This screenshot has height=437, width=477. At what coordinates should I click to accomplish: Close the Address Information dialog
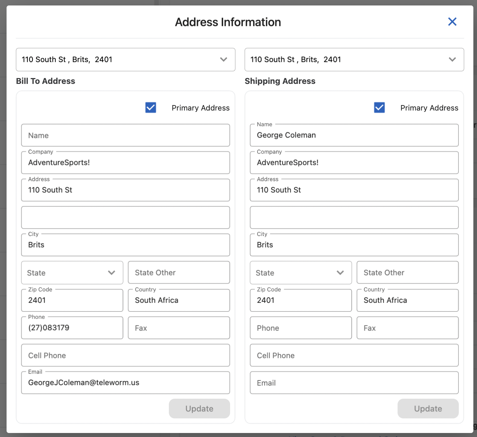(452, 22)
